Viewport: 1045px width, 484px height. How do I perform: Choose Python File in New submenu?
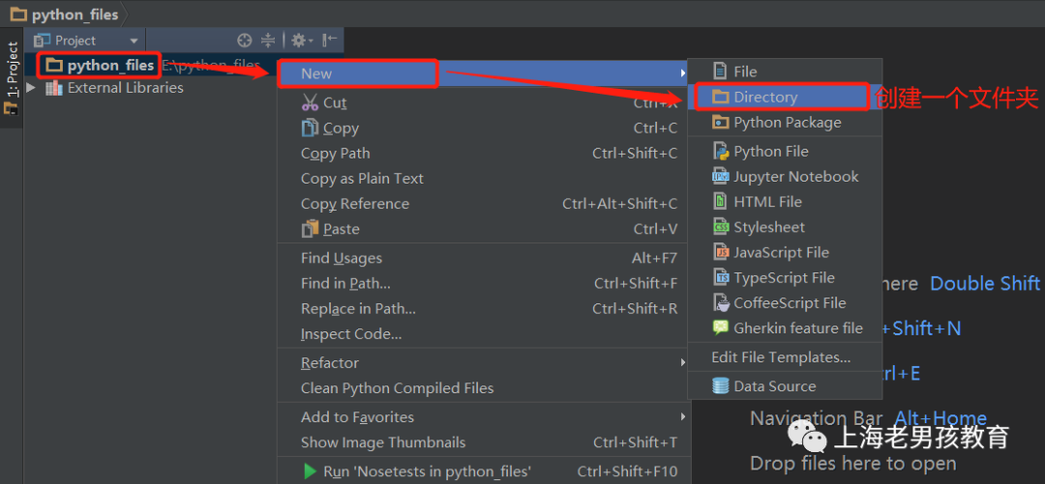tap(785, 151)
